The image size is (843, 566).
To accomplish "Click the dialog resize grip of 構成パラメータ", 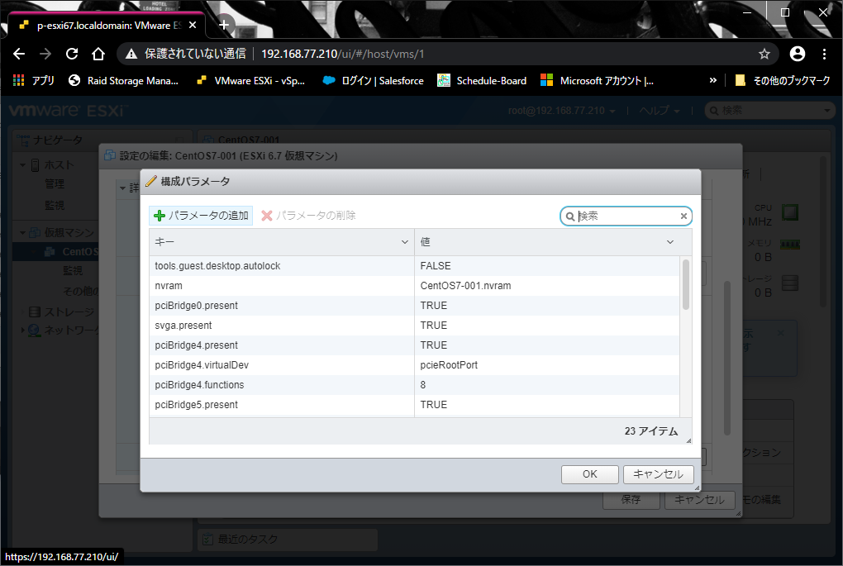I will click(697, 488).
